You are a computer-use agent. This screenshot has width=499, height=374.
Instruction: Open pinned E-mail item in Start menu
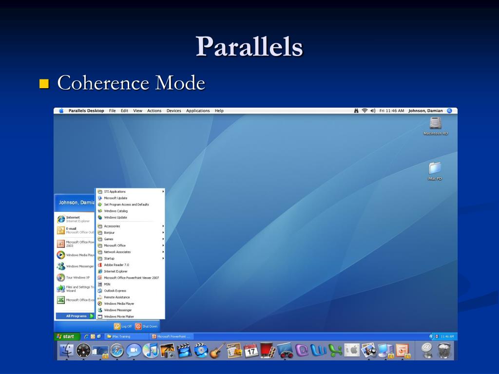[75, 230]
